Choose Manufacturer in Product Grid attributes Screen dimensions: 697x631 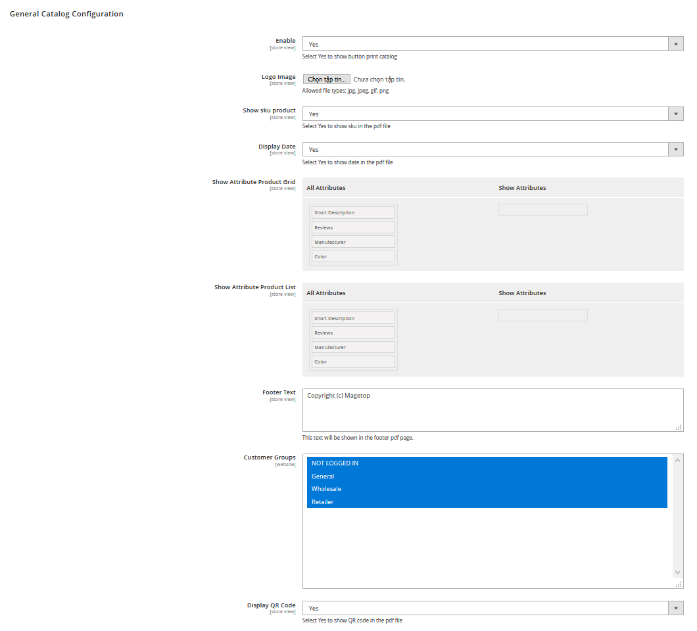(x=353, y=242)
